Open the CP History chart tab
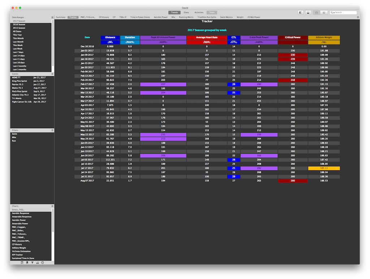370x279 pixels. 104,17
